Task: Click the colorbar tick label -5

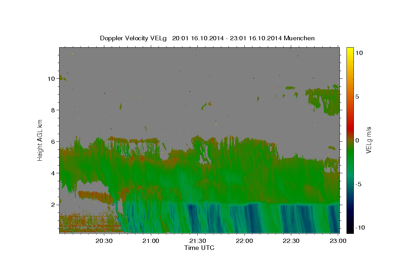Action: (x=358, y=184)
